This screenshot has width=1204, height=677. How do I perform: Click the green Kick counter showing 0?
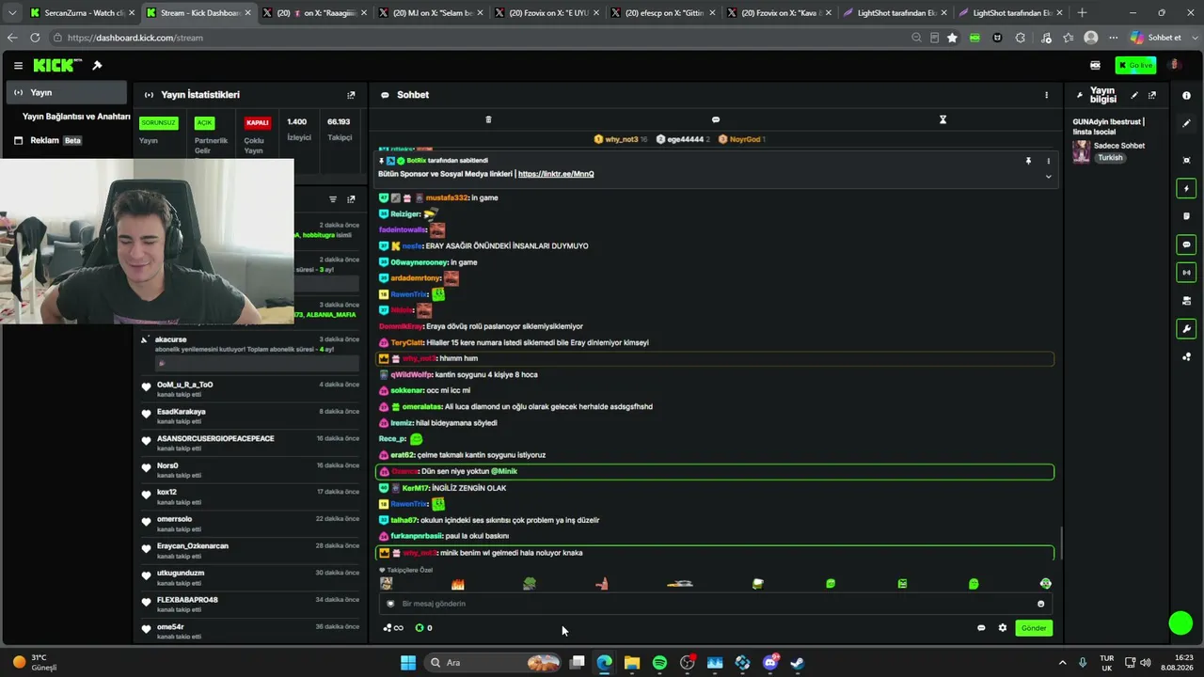pos(424,628)
